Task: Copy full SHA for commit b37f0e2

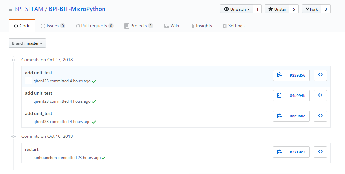Action: coord(279,152)
